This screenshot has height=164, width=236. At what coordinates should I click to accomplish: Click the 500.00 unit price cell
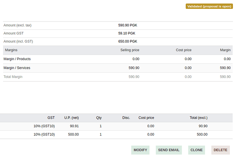coord(73,134)
